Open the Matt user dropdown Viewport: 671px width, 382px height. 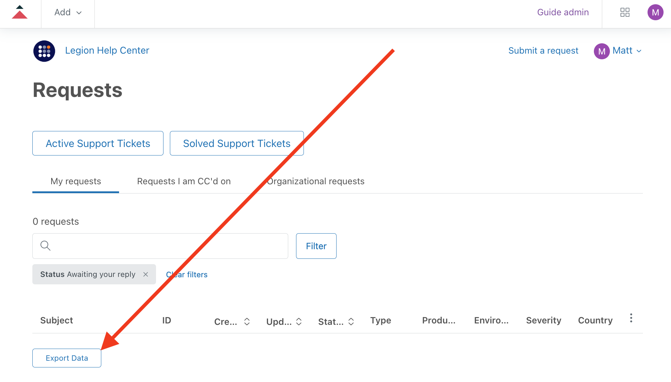pyautogui.click(x=618, y=51)
